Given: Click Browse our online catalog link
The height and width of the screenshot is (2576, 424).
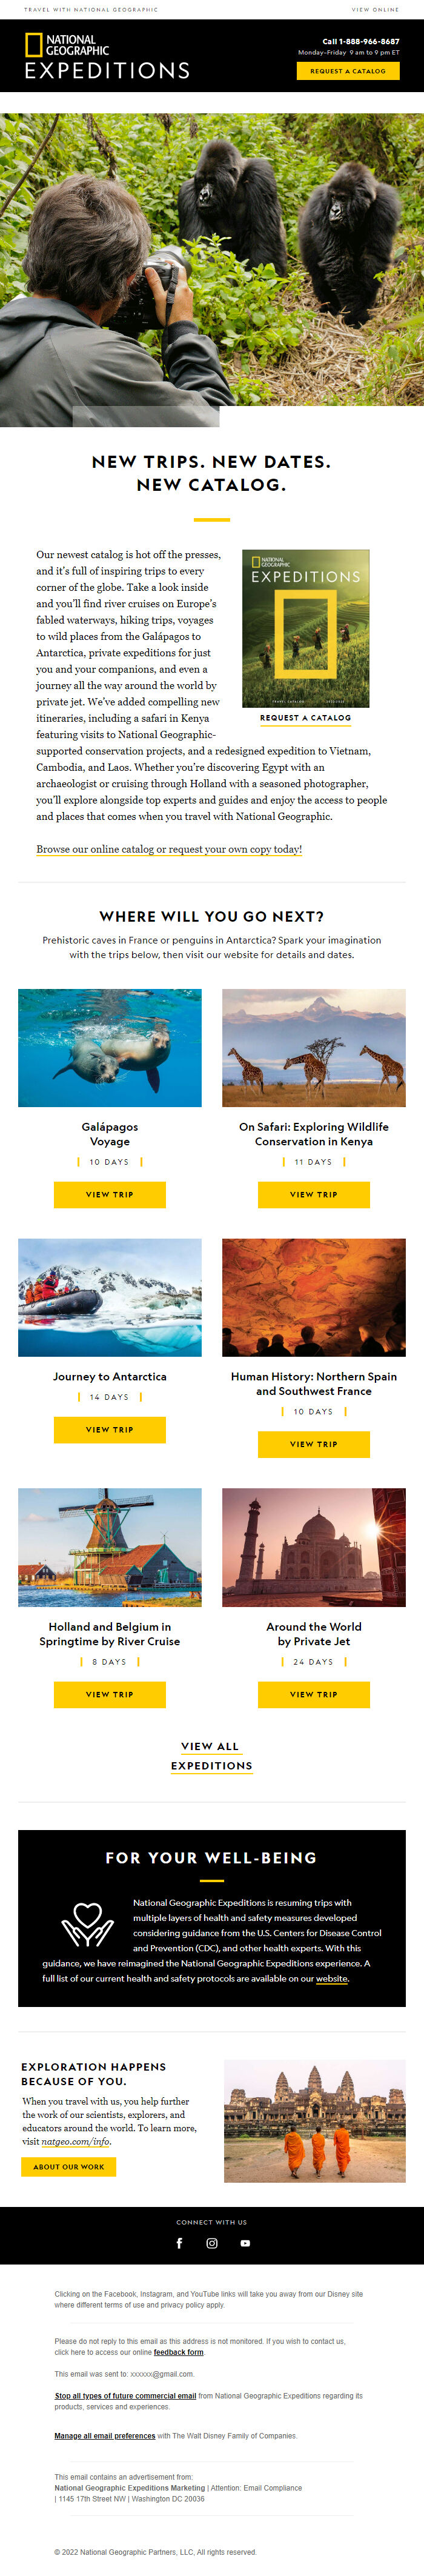Looking at the screenshot, I should click(x=169, y=849).
